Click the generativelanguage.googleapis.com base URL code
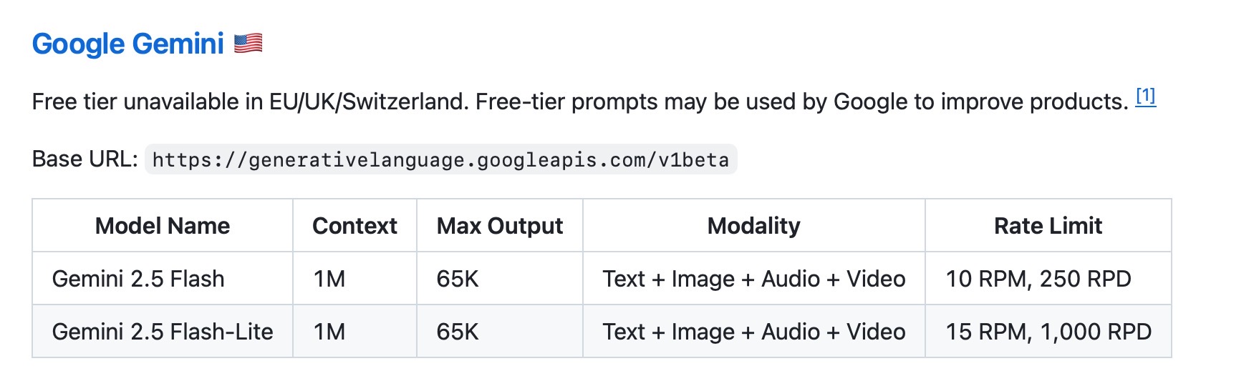1259x376 pixels. (x=440, y=159)
